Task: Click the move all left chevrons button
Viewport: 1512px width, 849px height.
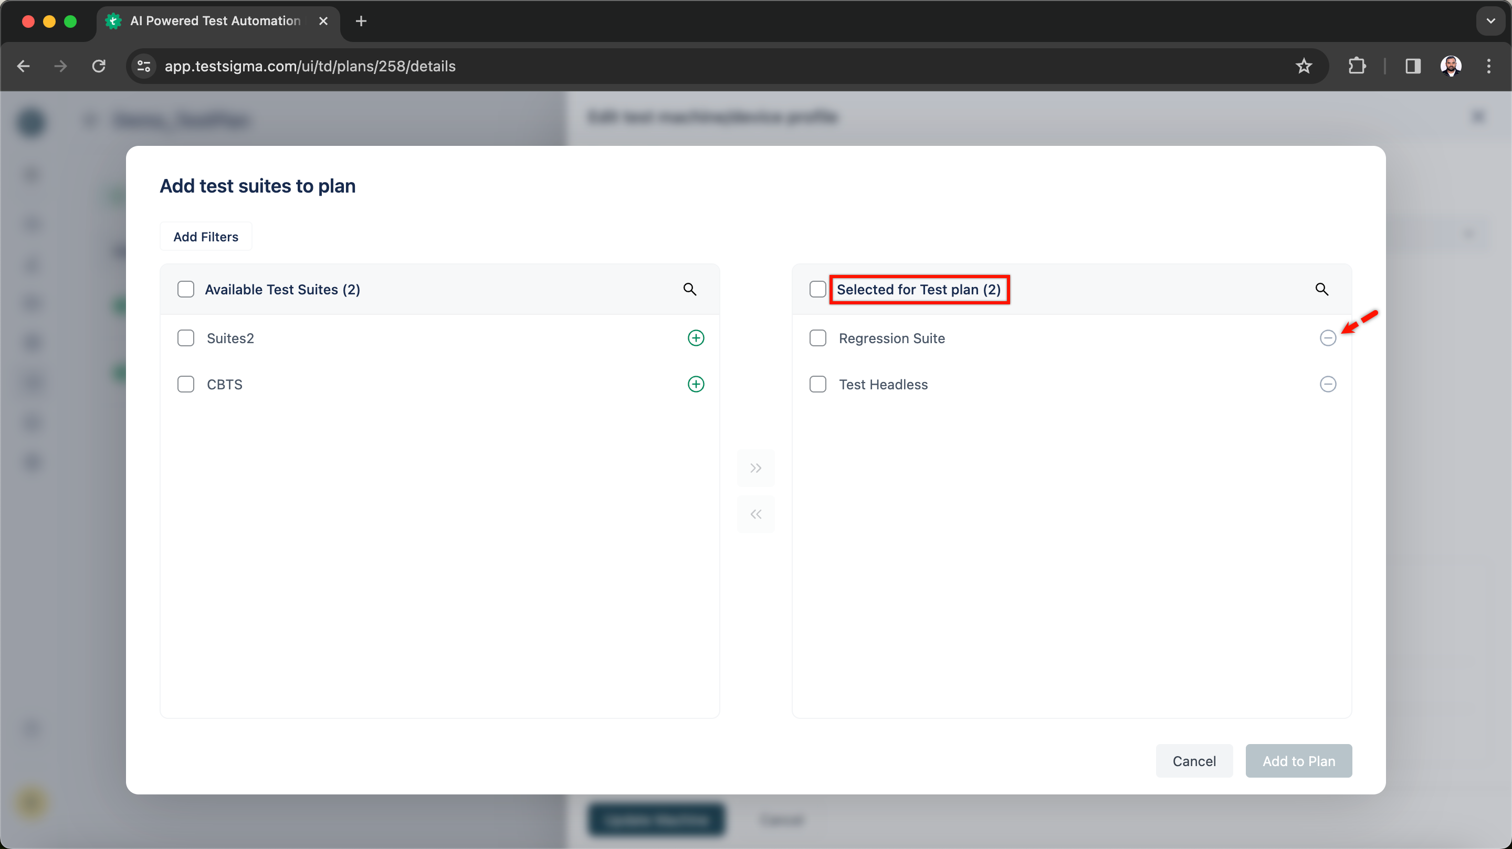Action: 756,514
